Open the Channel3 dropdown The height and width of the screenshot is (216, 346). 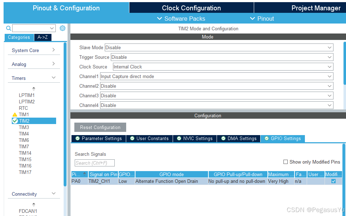click(217, 96)
